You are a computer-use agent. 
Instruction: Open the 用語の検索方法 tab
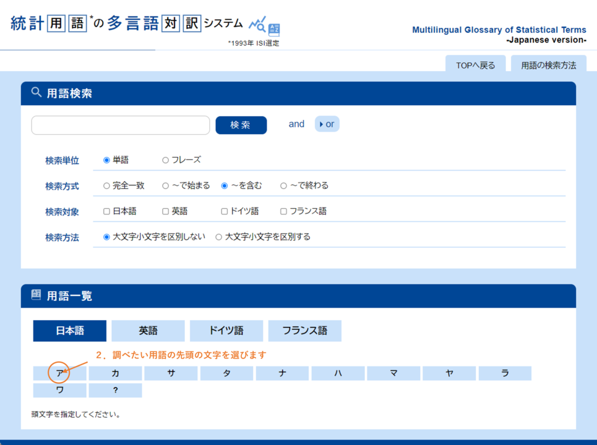(x=548, y=65)
